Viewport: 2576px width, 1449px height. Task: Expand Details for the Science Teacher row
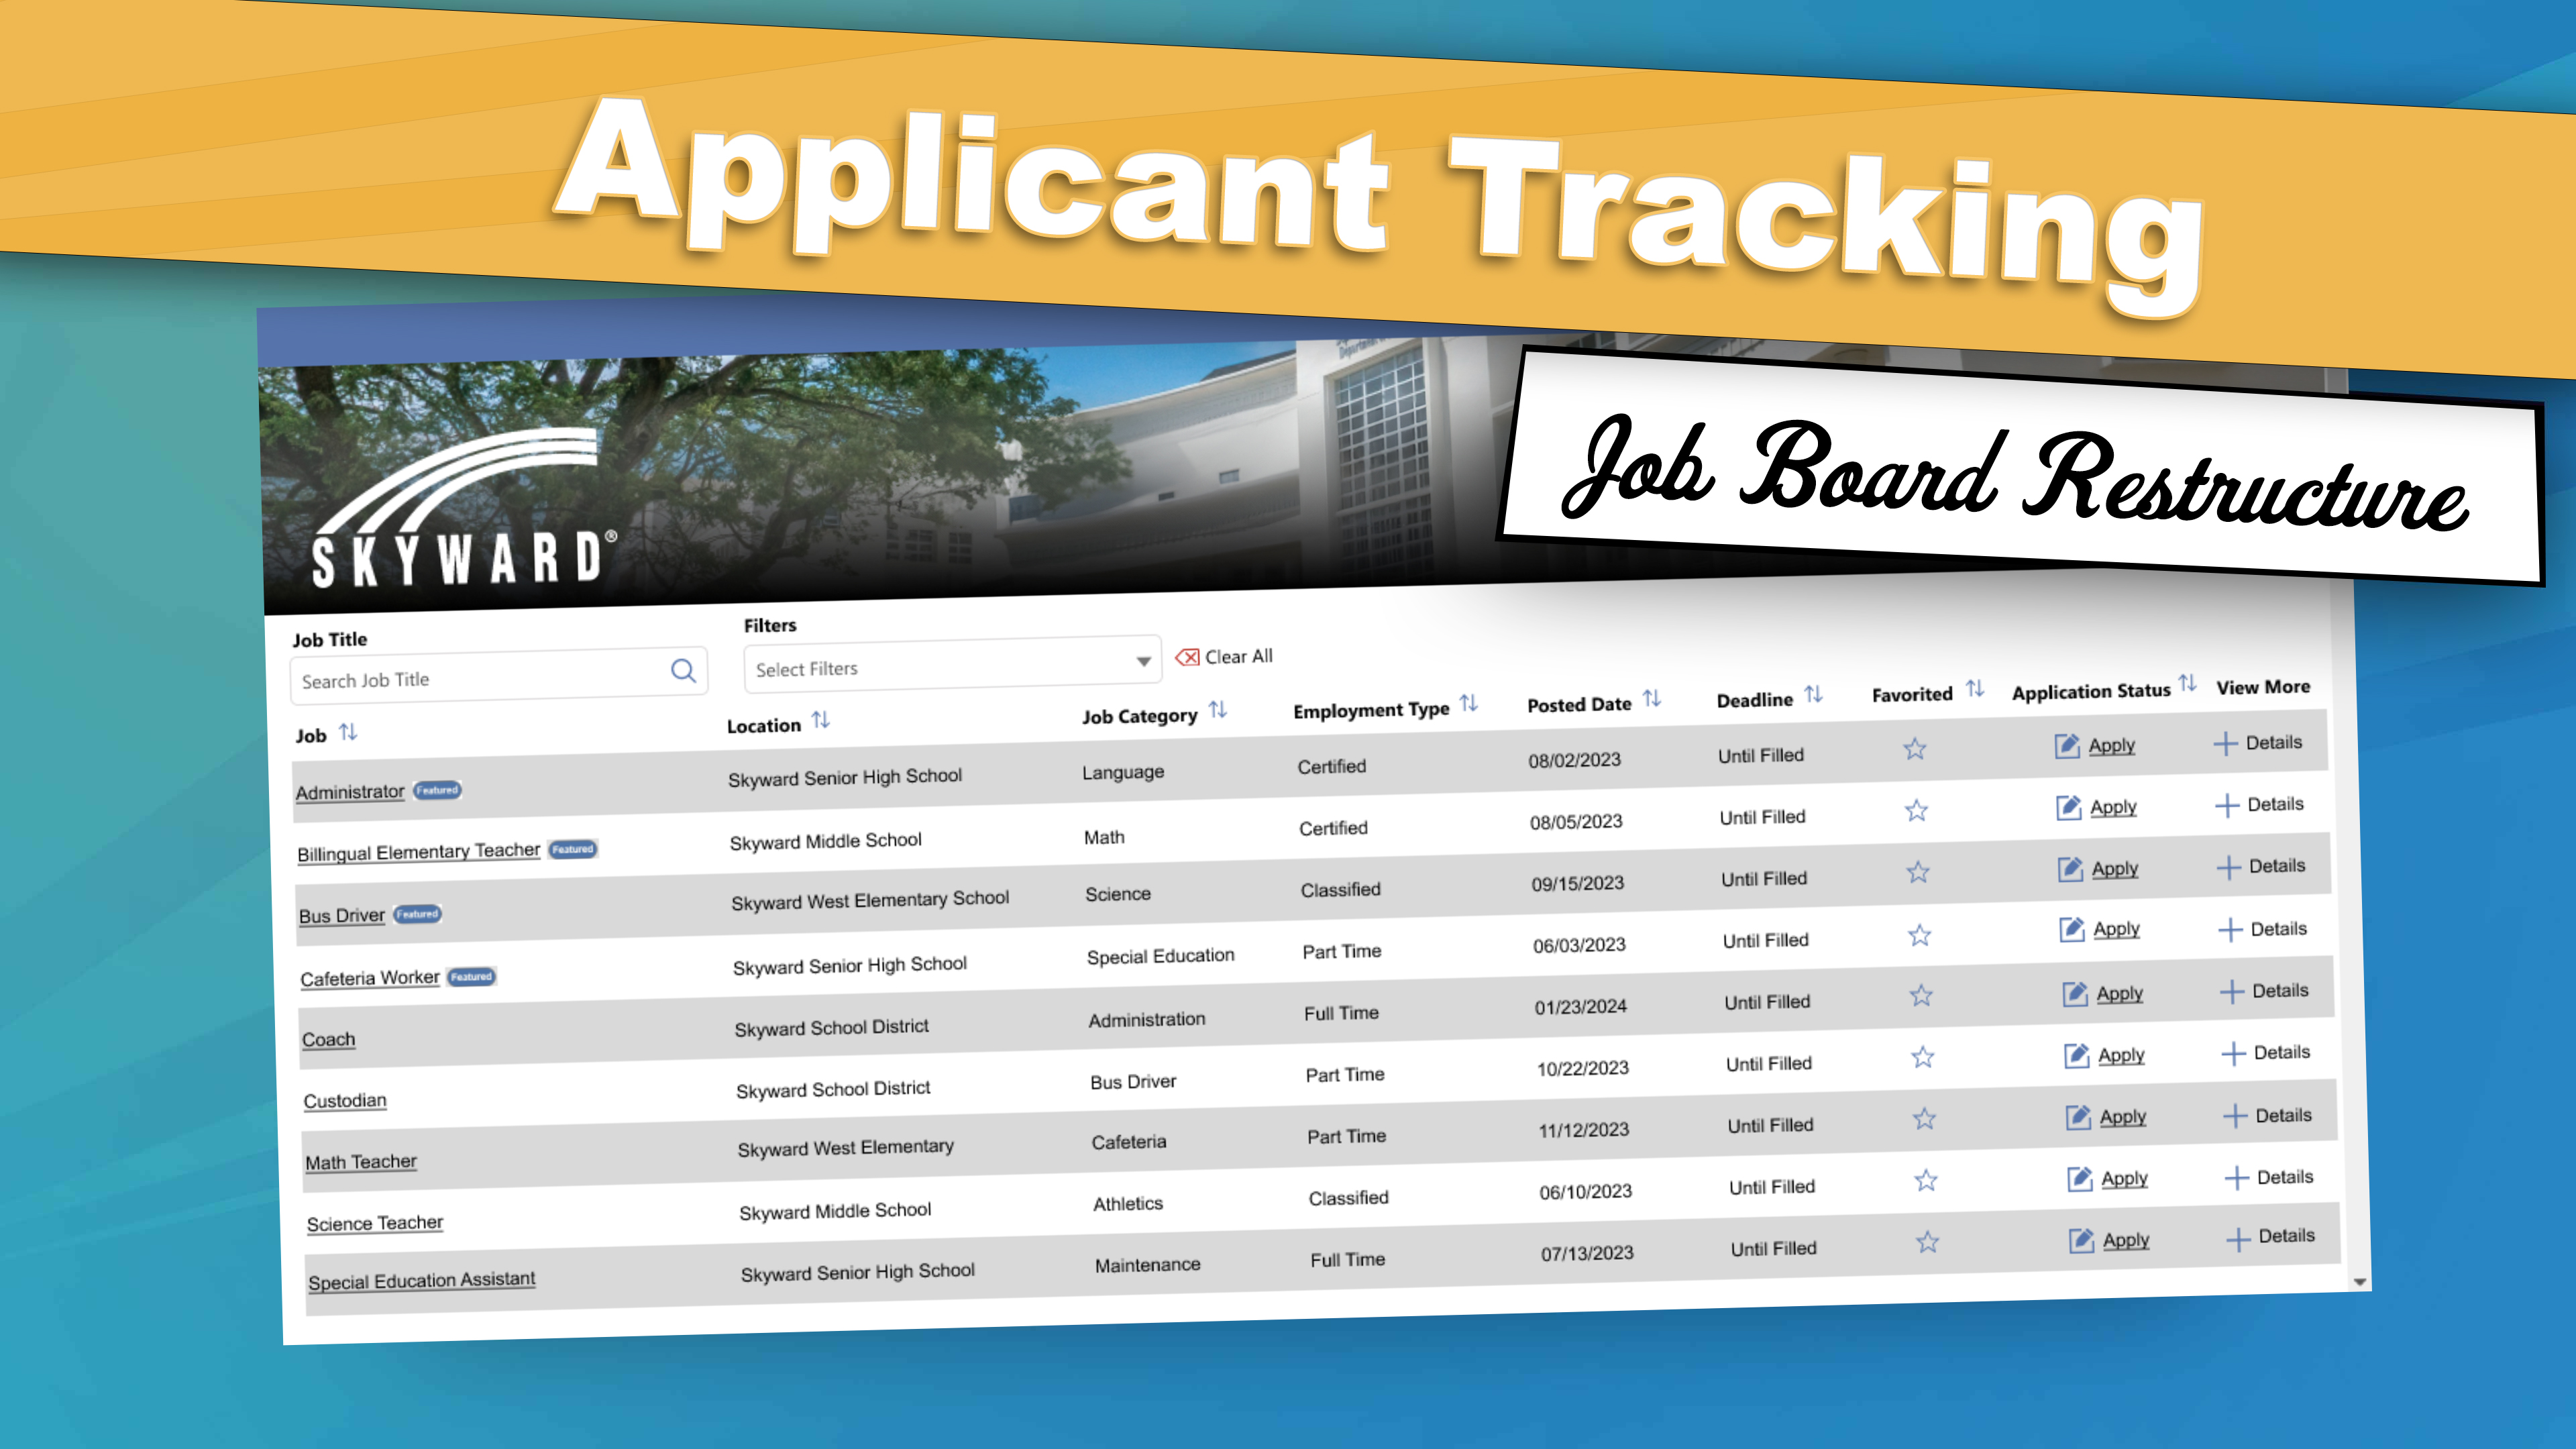click(2269, 1178)
